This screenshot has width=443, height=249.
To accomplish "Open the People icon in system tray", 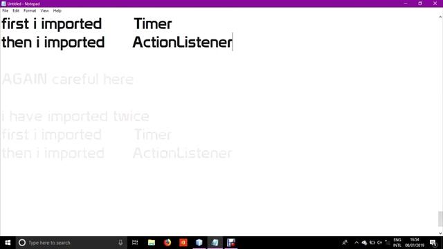I will tap(345, 243).
